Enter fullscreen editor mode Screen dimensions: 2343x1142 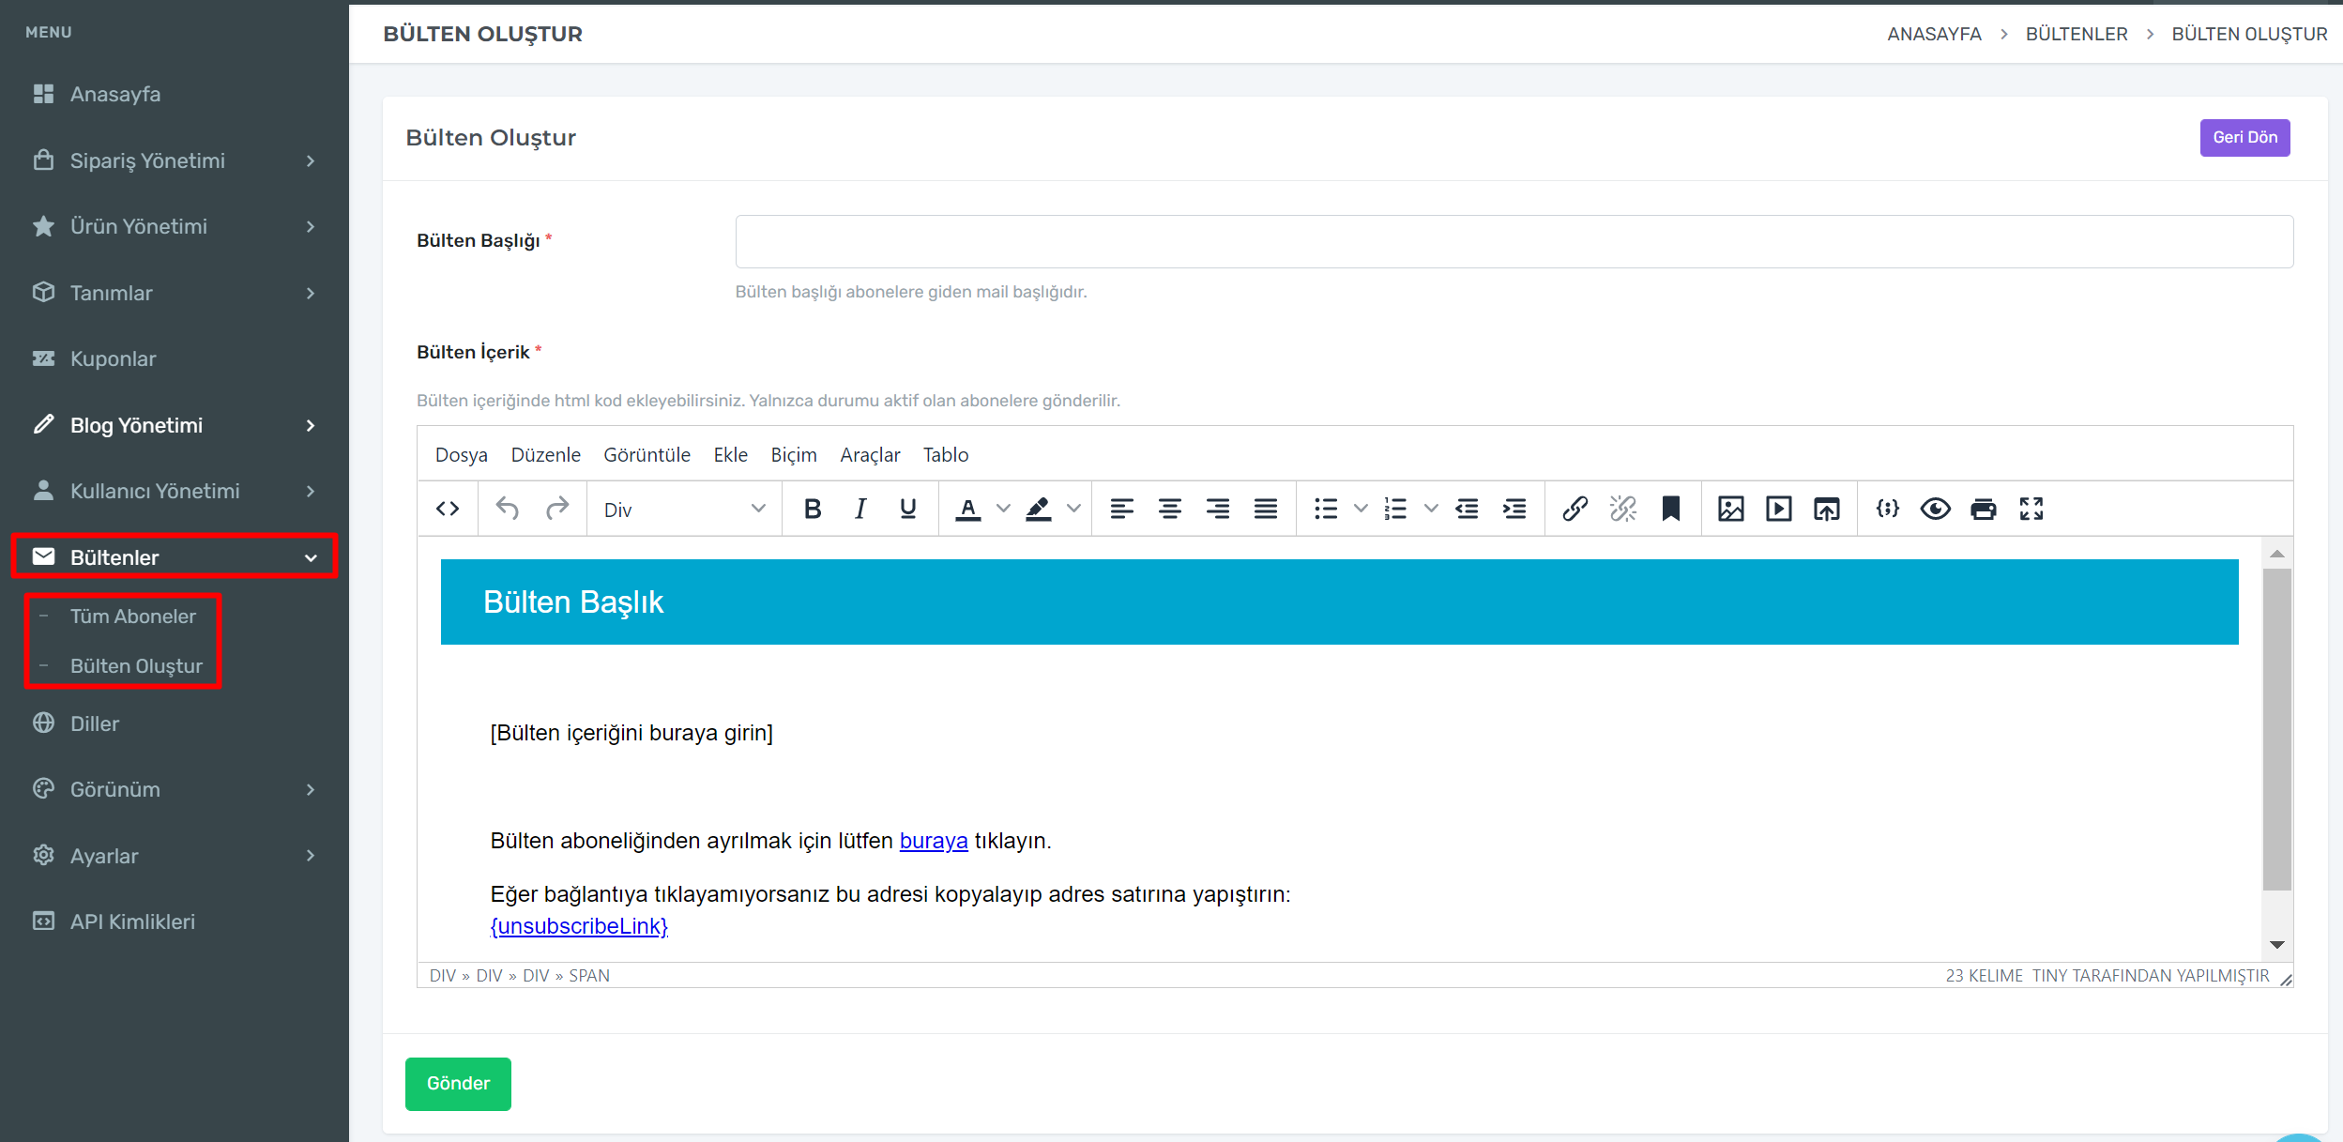click(2031, 509)
